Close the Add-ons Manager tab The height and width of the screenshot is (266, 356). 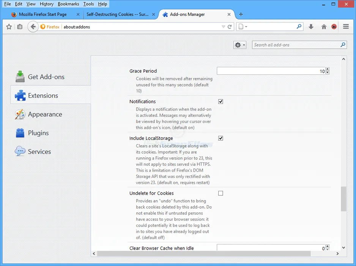(x=229, y=14)
